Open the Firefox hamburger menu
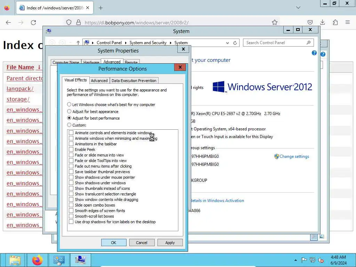 click(348, 22)
